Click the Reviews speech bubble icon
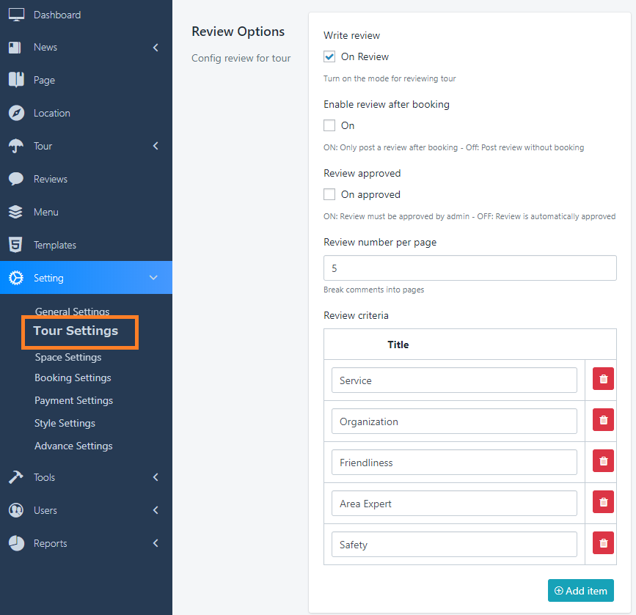Image resolution: width=636 pixels, height=615 pixels. 16,179
